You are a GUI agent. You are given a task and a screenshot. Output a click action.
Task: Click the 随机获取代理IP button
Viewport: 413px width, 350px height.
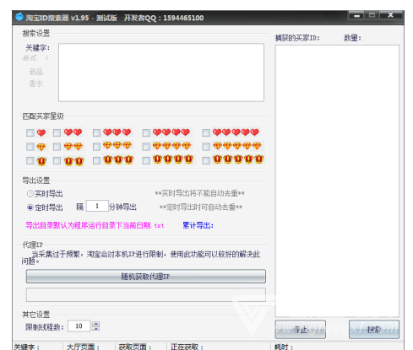(x=146, y=277)
